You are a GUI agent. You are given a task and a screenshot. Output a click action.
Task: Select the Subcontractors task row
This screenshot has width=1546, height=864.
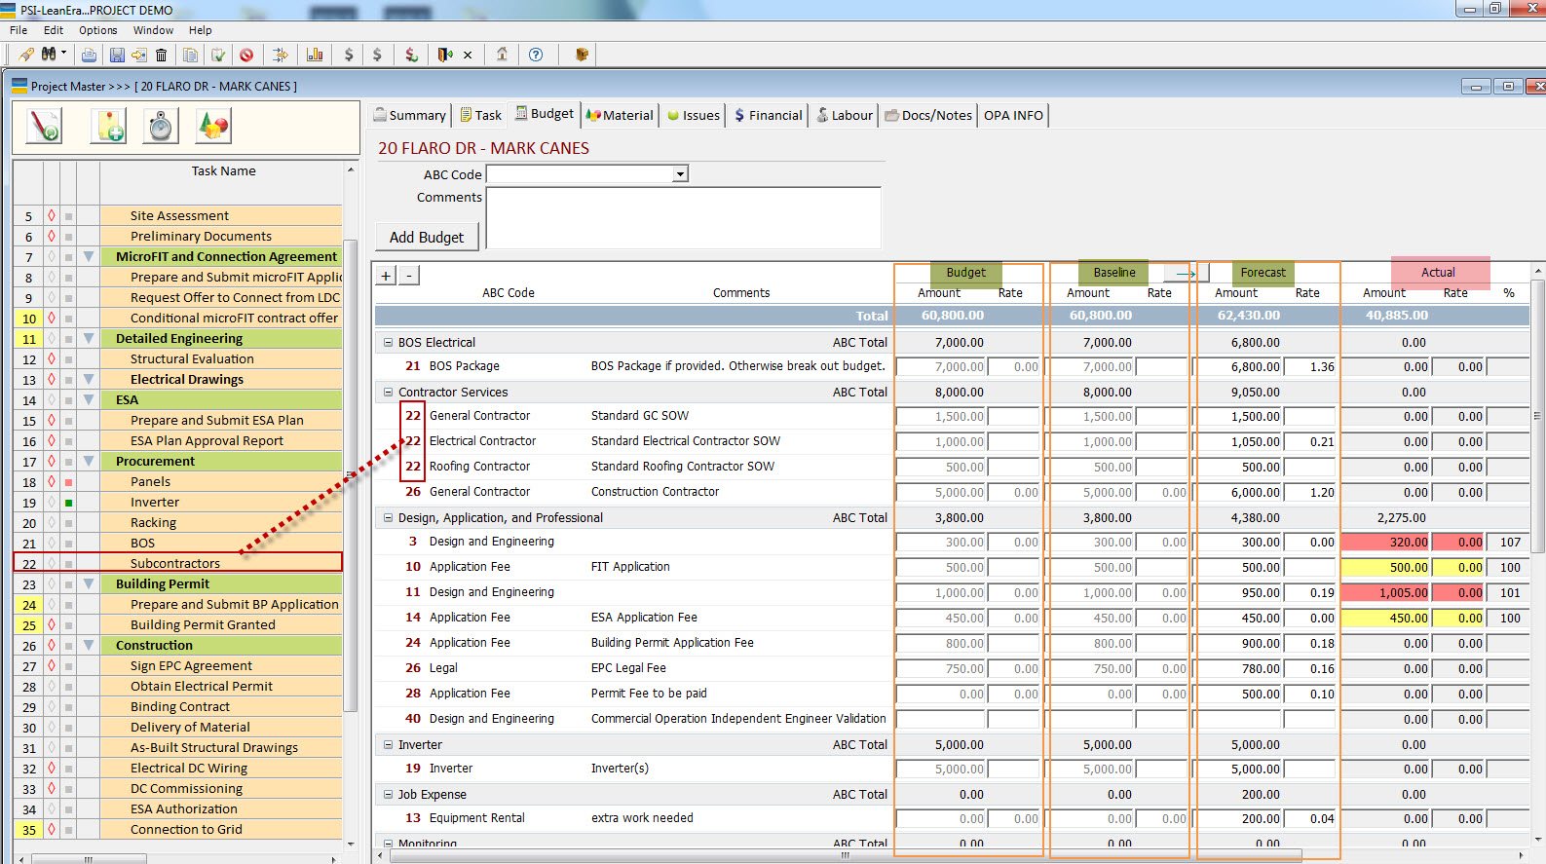coord(178,563)
